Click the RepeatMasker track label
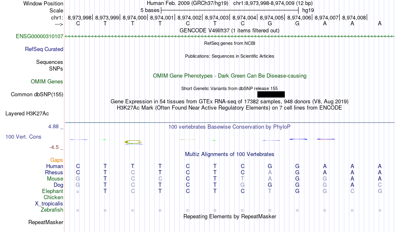This screenshot has width=395, height=232. 46,222
